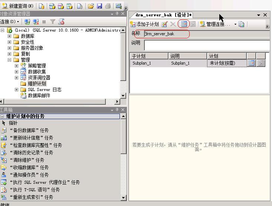Screen dimensions: 272x206
Task: Collapse the 管理 (Management) tree node
Action: [10, 60]
